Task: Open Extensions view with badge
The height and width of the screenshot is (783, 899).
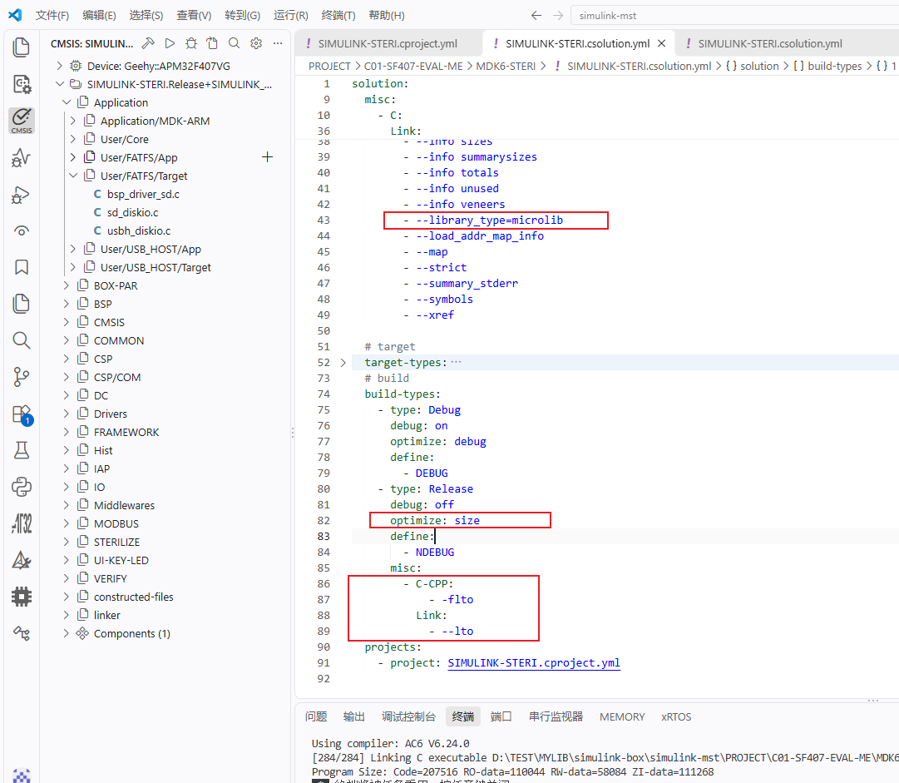Action: (x=22, y=414)
